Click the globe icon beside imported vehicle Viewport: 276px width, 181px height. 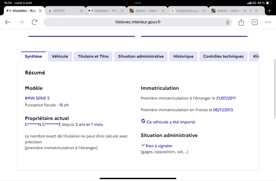coord(143,121)
